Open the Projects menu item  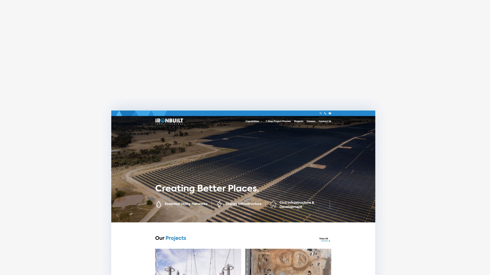(299, 121)
